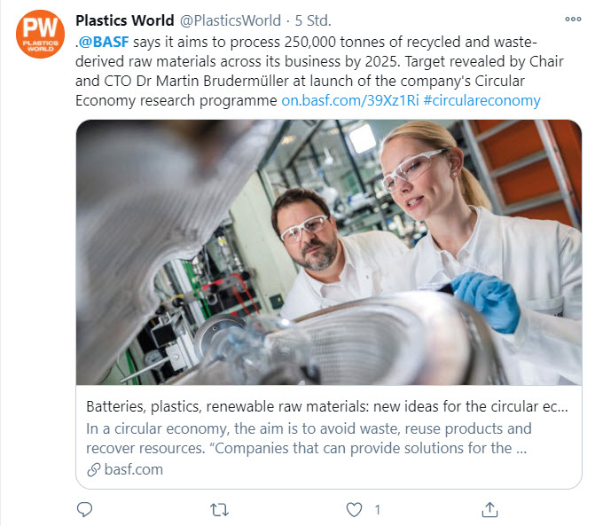Follow the on.basf.com/39Xz1Ri link
The width and height of the screenshot is (595, 526).
click(x=350, y=100)
